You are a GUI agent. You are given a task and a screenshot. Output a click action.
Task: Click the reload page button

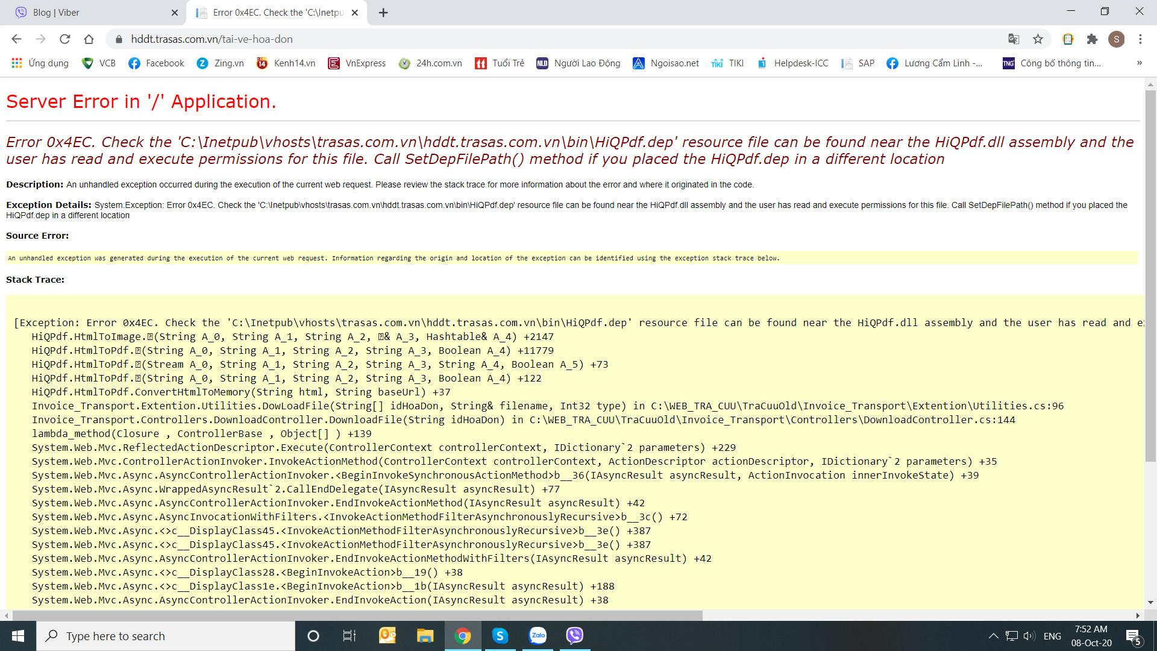[x=65, y=39]
